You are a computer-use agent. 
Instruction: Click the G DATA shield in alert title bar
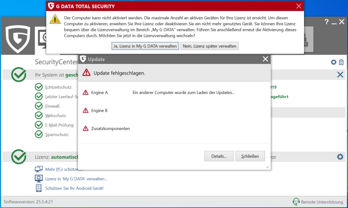tap(51, 6)
